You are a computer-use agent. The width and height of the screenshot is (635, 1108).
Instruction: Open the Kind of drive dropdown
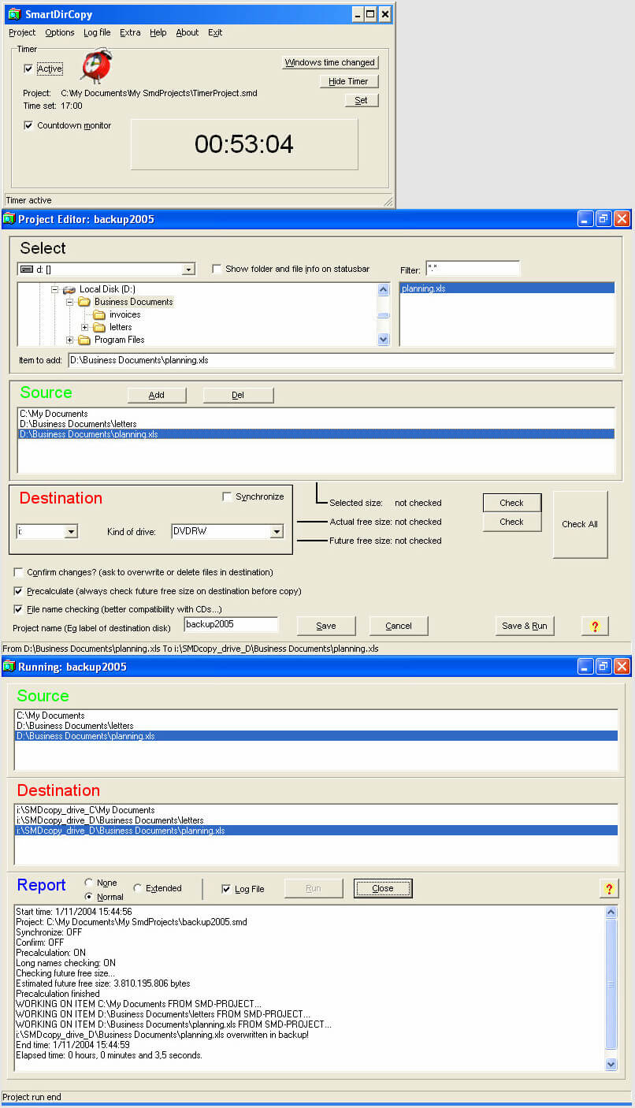[x=276, y=532]
